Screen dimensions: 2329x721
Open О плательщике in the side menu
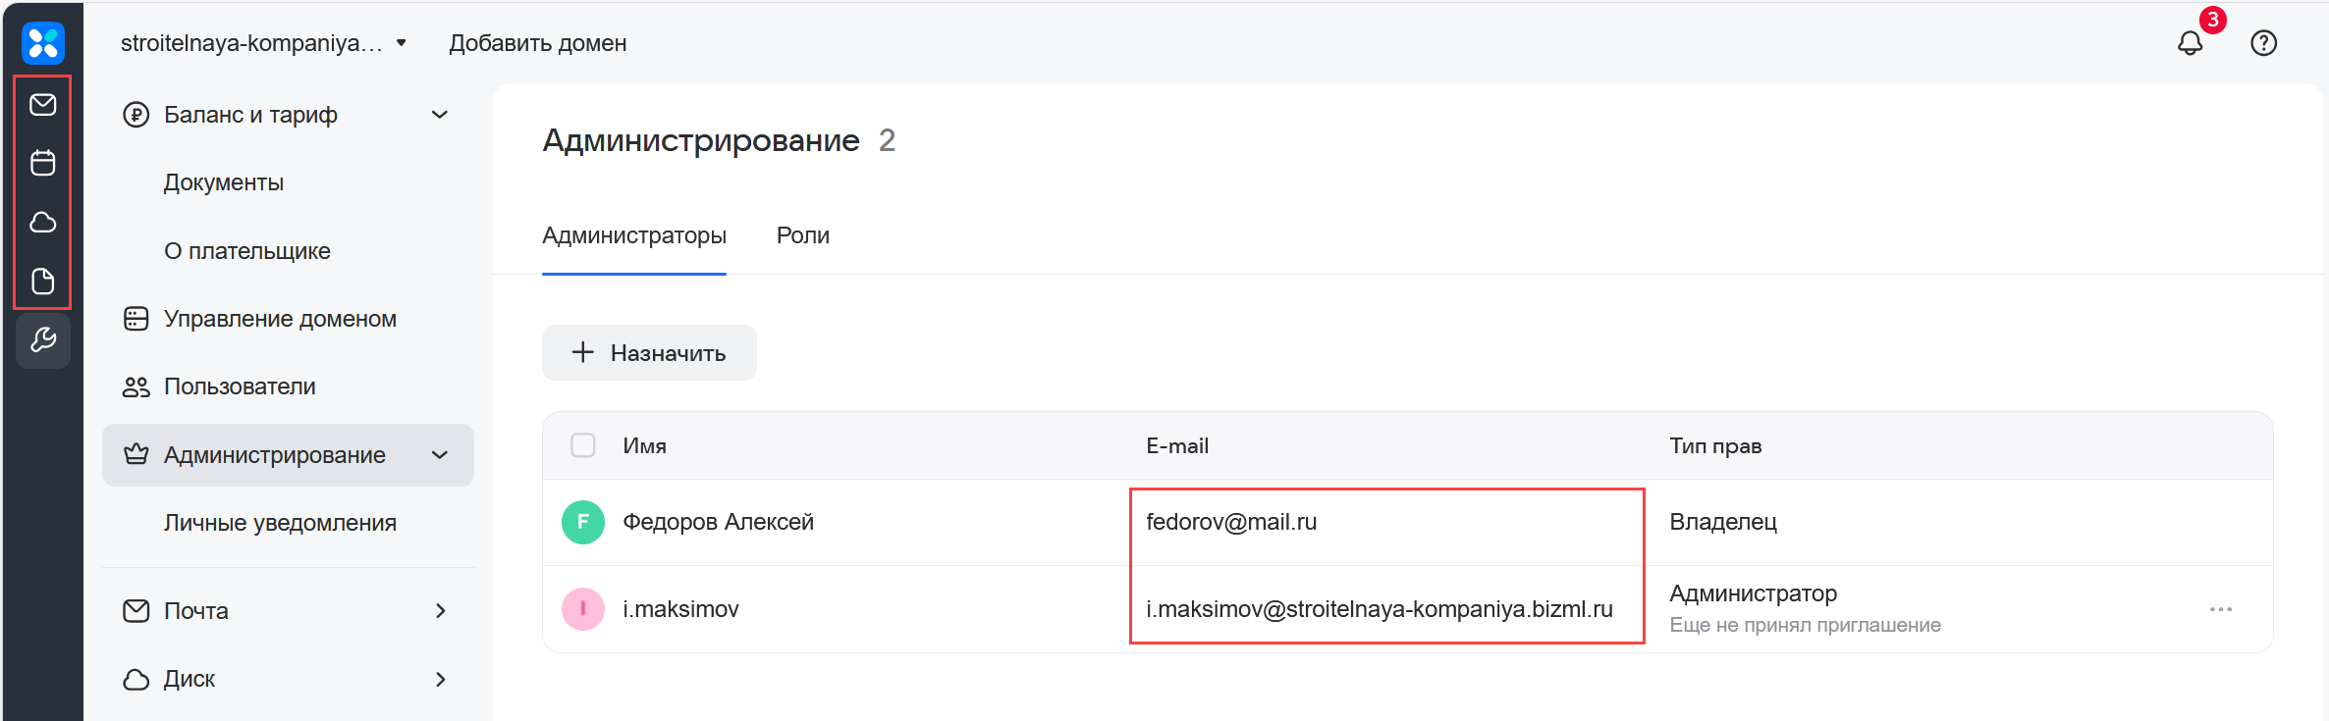click(x=247, y=251)
